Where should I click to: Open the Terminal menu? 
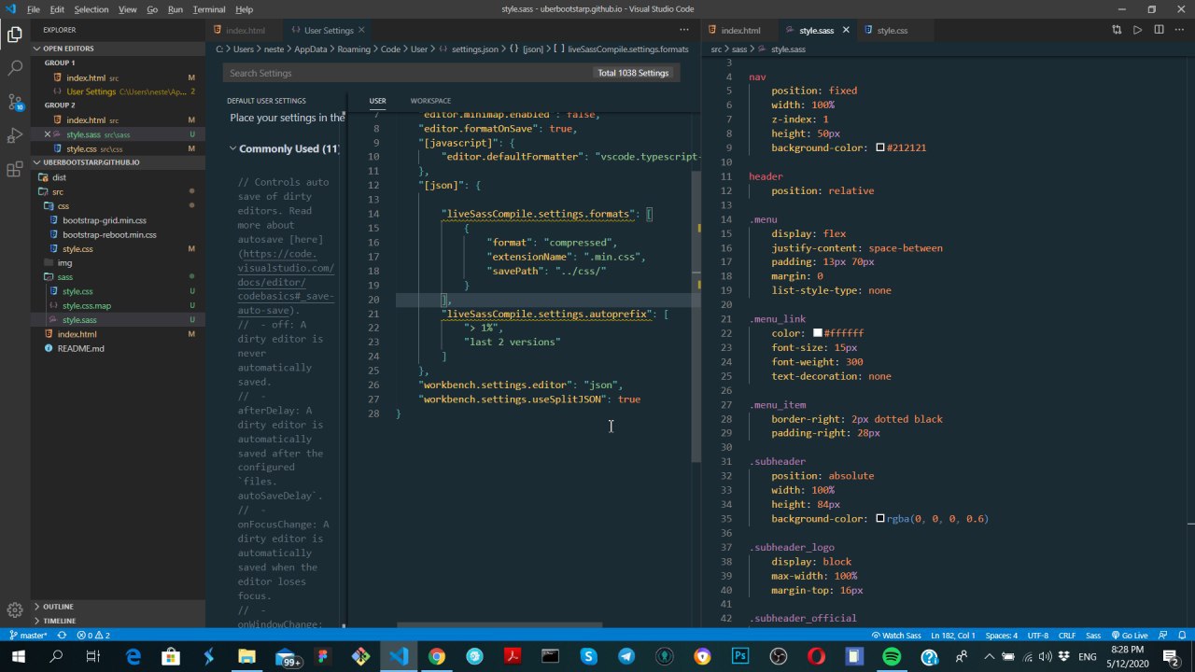pyautogui.click(x=209, y=9)
